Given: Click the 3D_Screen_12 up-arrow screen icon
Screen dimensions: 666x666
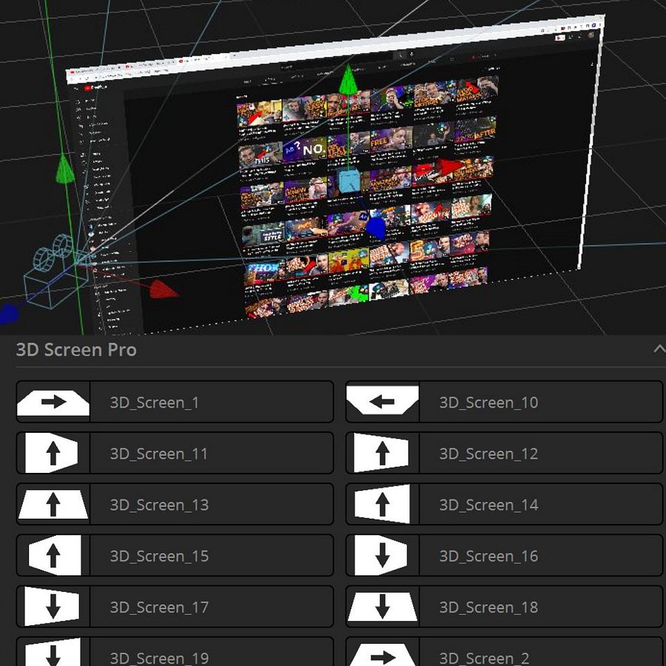Looking at the screenshot, I should 383,453.
